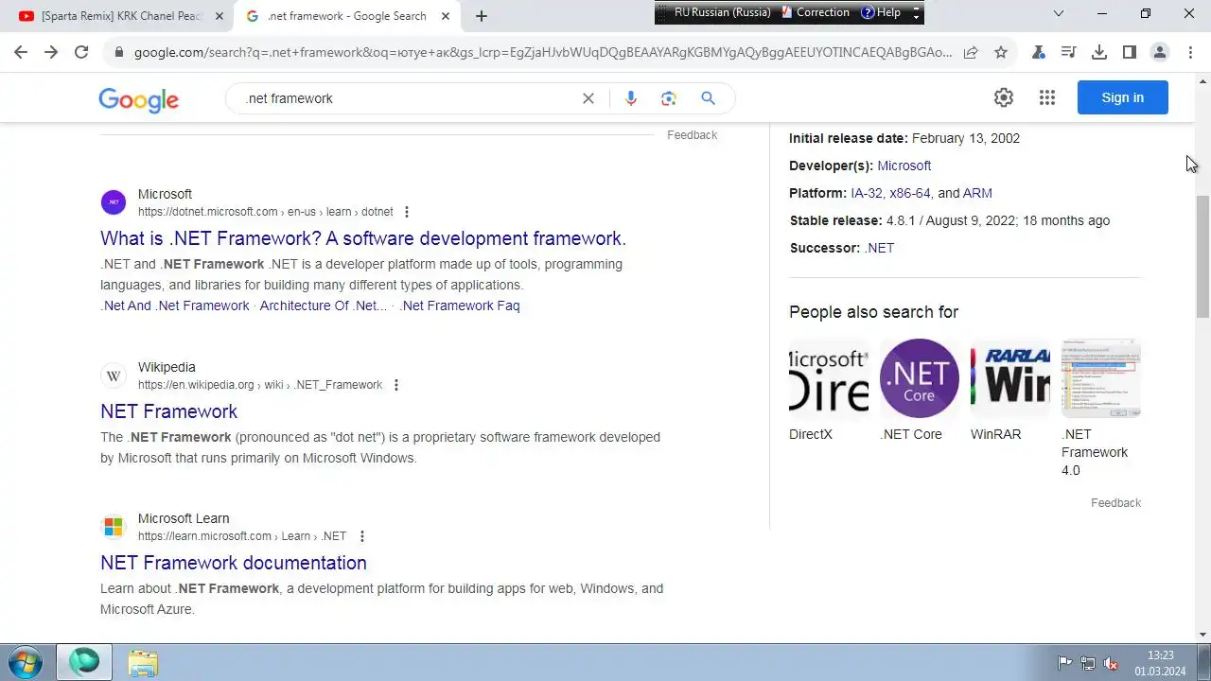Viewport: 1211px width, 681px height.
Task: Open more options for Microsoft Learn result
Action: (x=361, y=536)
